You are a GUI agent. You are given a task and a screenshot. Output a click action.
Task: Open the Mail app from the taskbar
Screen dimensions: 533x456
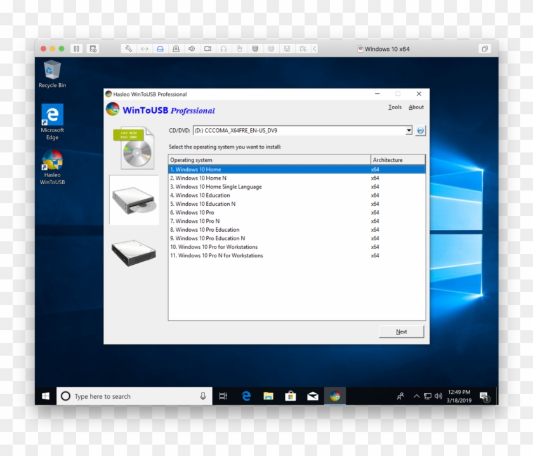[312, 396]
